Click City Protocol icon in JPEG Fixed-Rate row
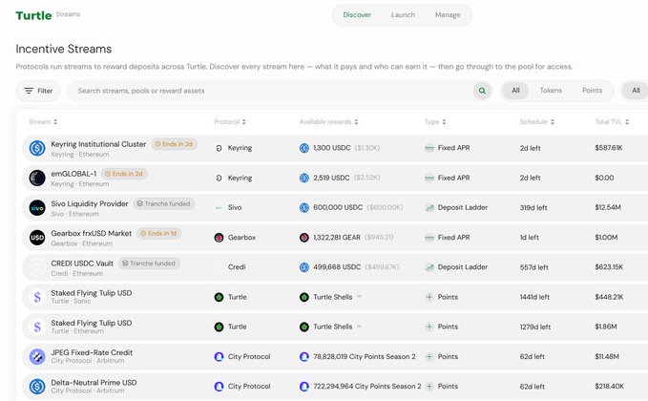The width and height of the screenshot is (648, 401). coord(219,356)
